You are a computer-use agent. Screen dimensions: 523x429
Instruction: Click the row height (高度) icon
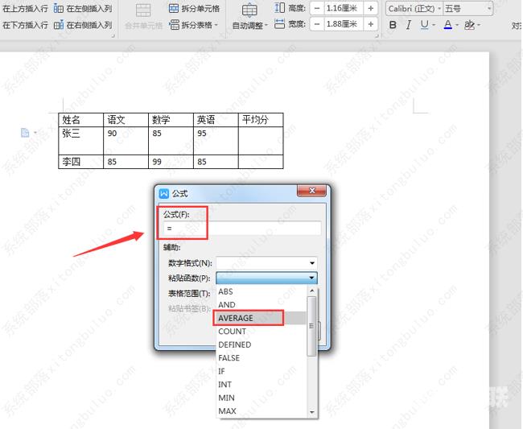click(x=279, y=8)
